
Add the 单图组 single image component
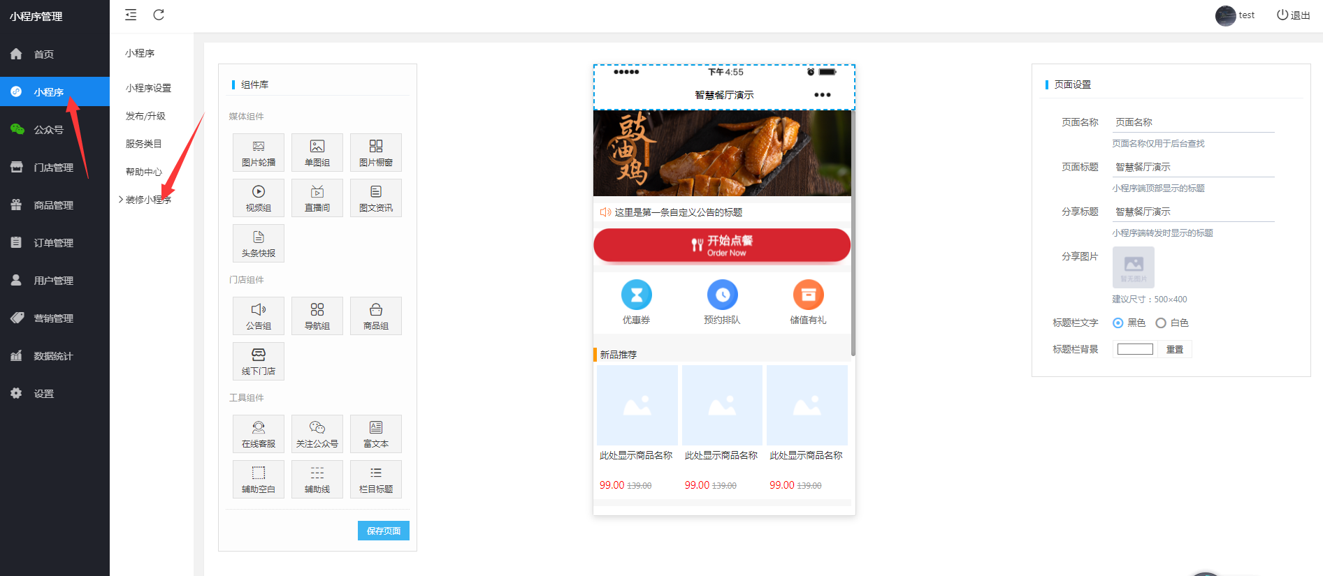click(317, 152)
